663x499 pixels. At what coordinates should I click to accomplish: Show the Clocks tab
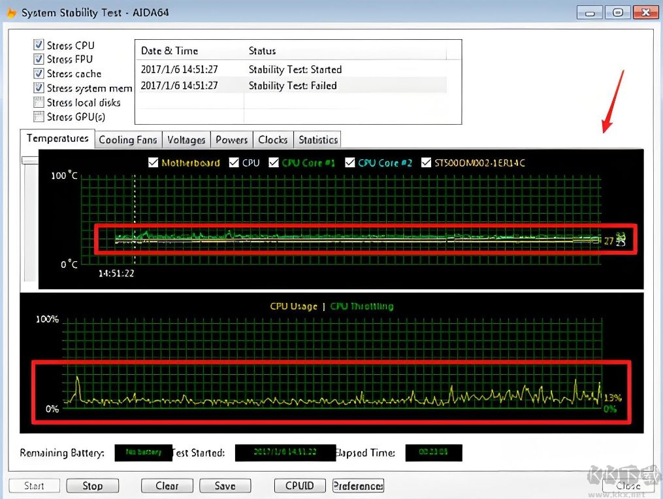(272, 140)
